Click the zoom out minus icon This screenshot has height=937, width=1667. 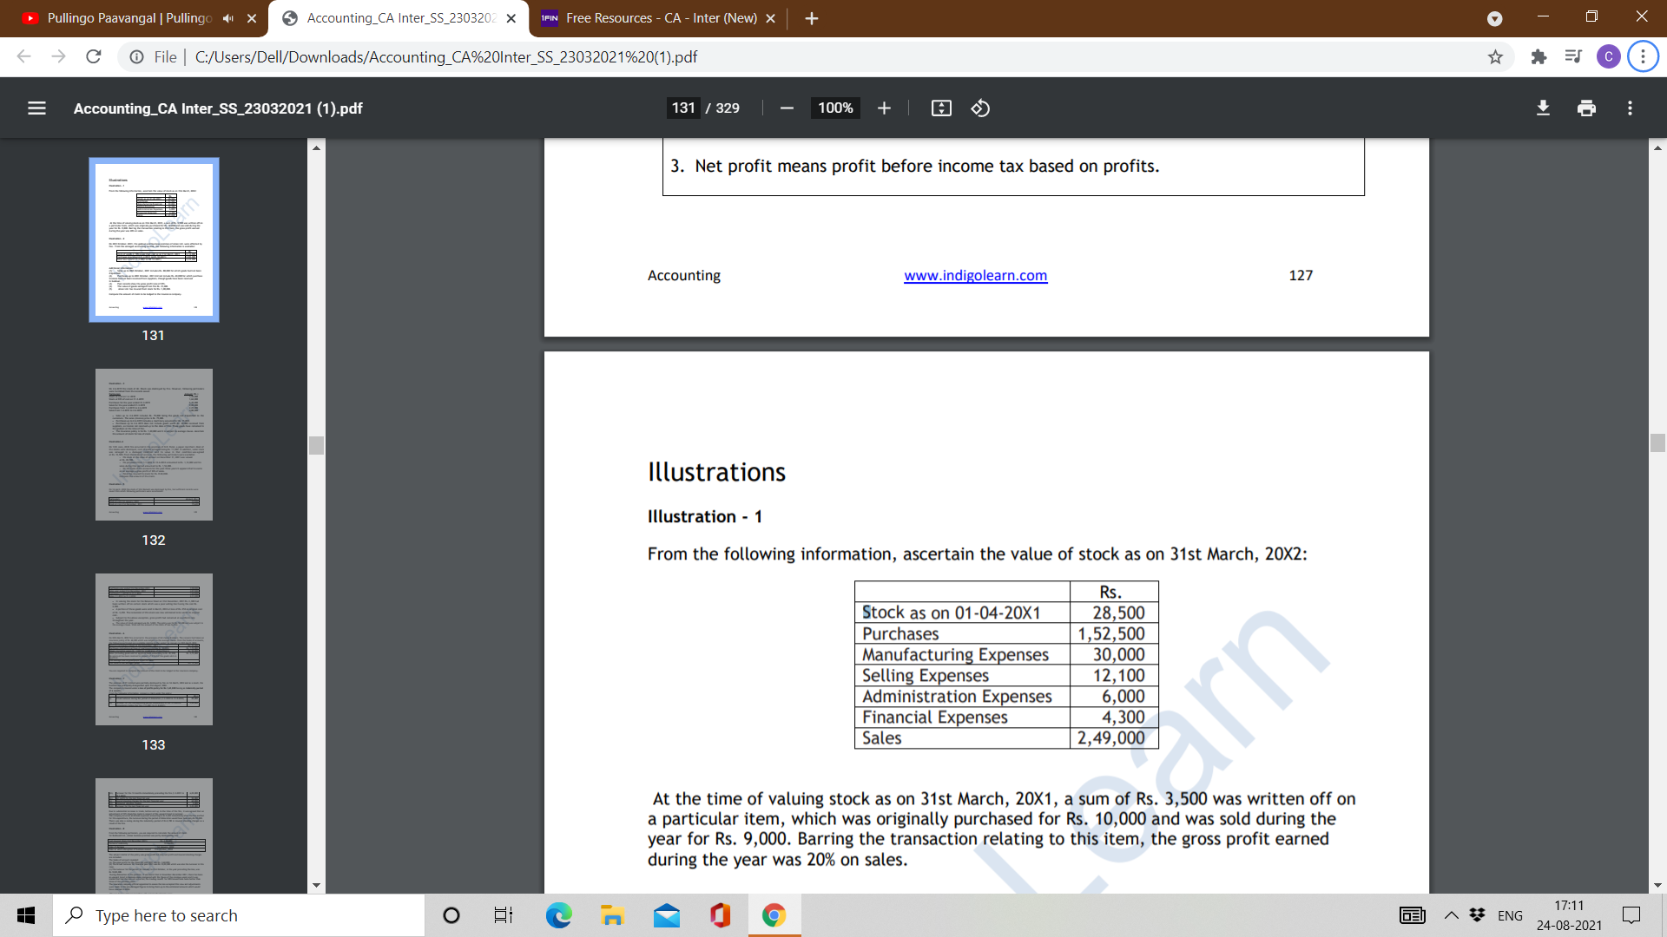point(787,108)
